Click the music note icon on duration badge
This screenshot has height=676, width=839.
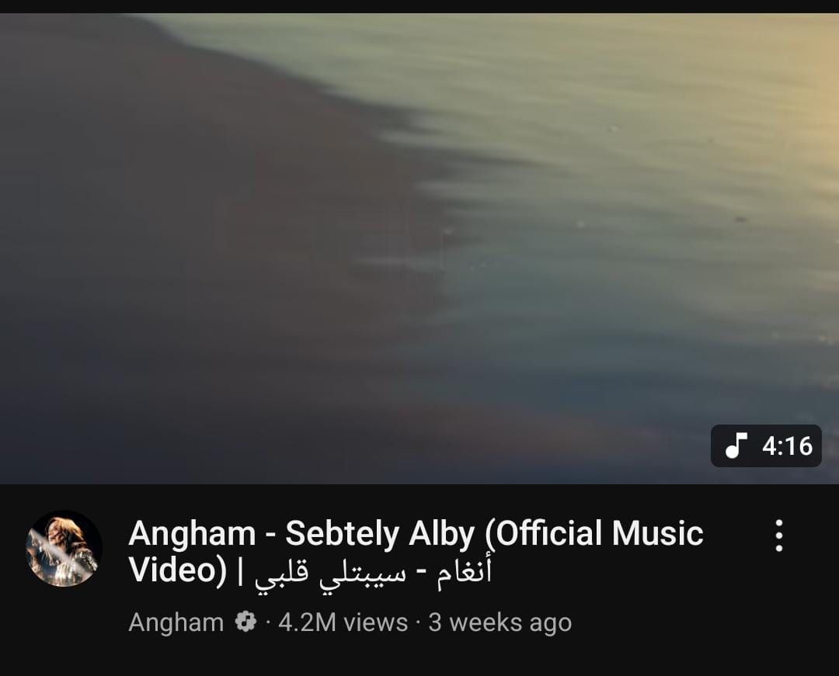point(736,445)
